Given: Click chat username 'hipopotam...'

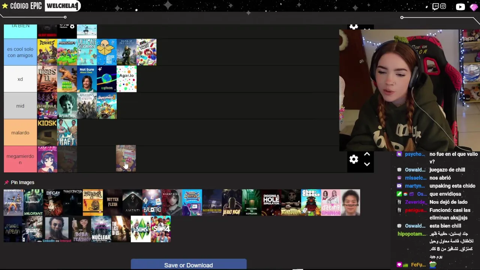Looking at the screenshot, I should click(412, 234).
